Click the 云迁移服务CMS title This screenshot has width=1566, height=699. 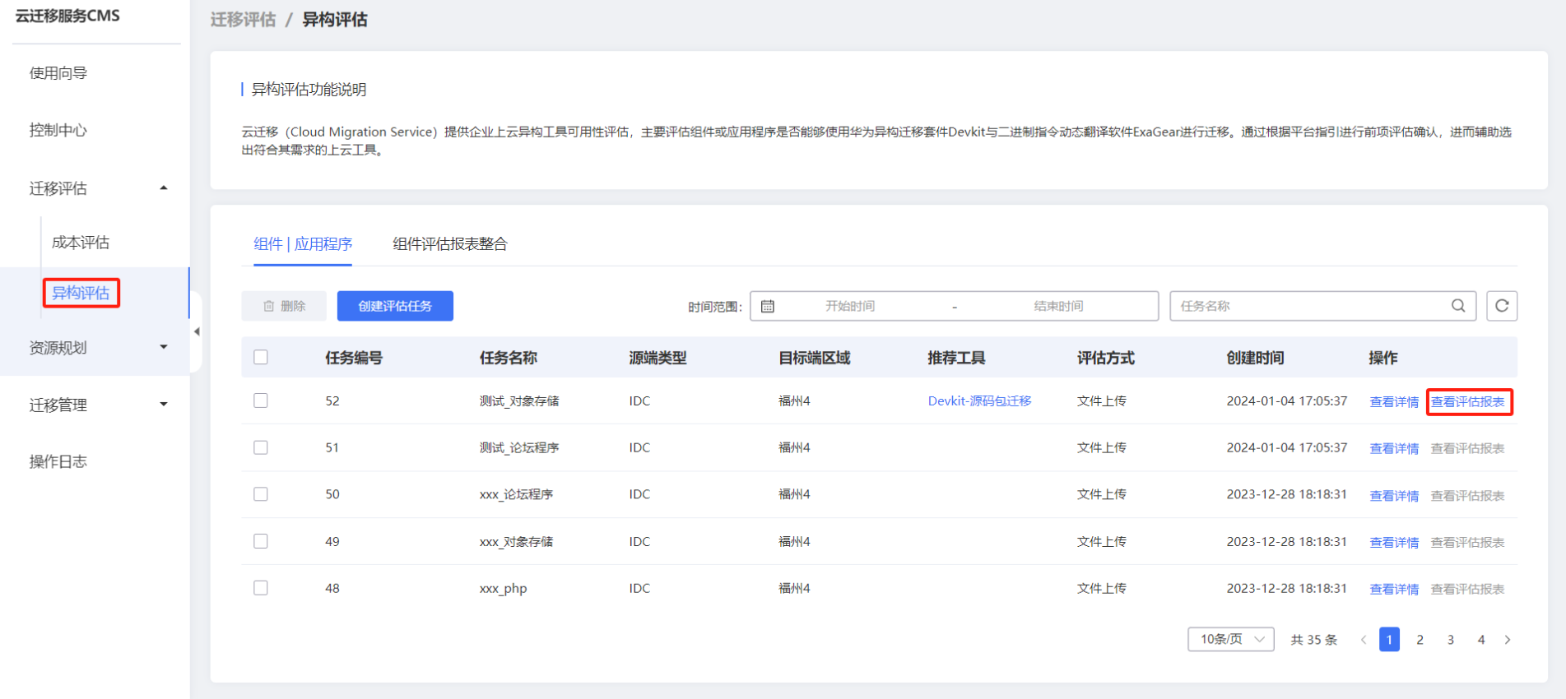coord(67,16)
